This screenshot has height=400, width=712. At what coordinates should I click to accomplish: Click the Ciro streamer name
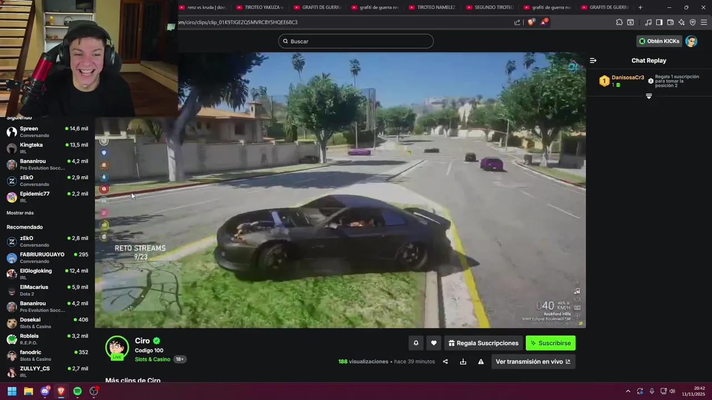(142, 341)
